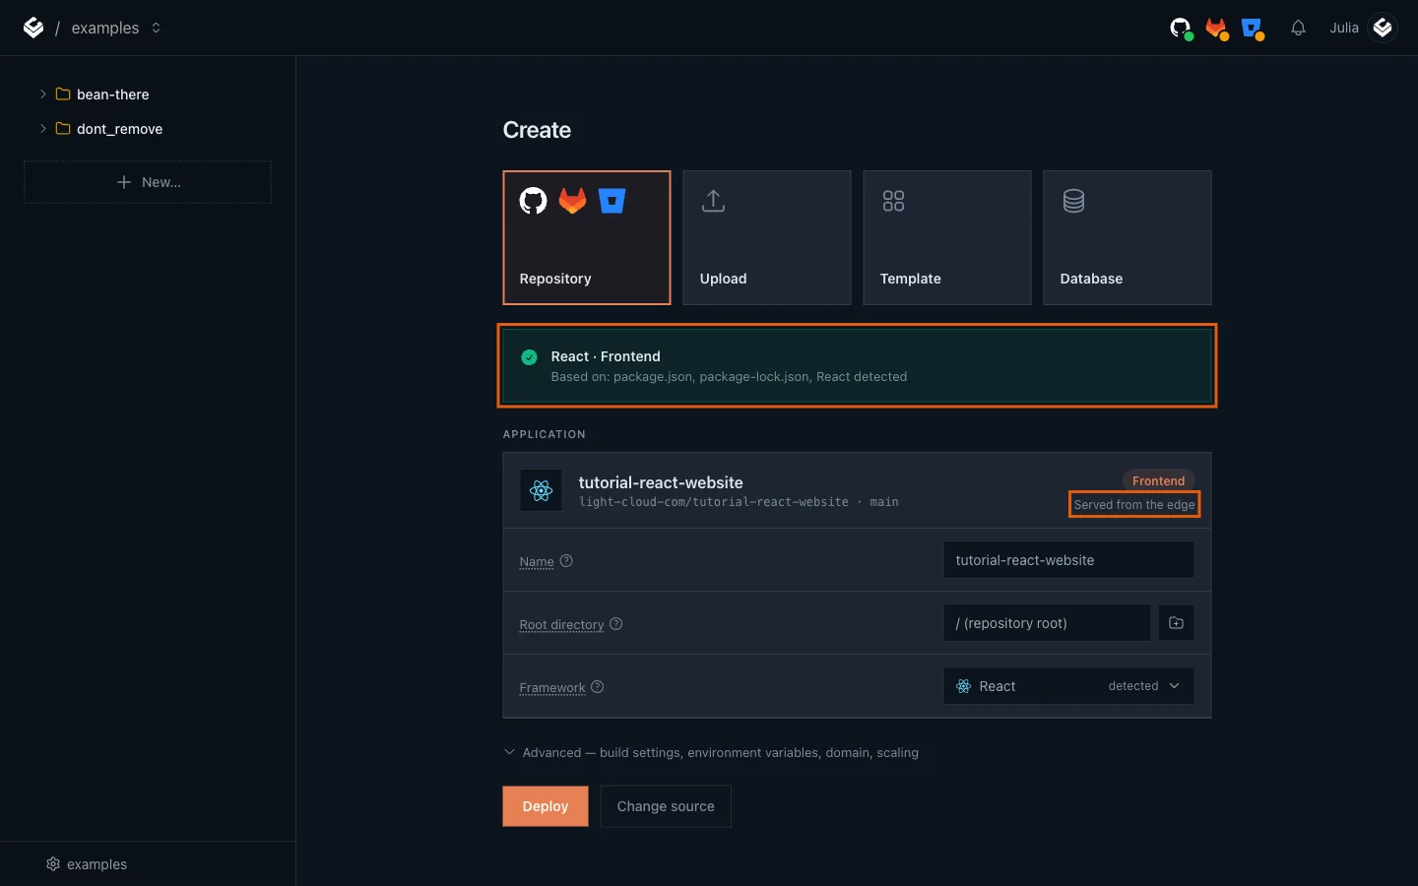The height and width of the screenshot is (886, 1418).
Task: Click the New... button in sidebar
Action: [148, 182]
